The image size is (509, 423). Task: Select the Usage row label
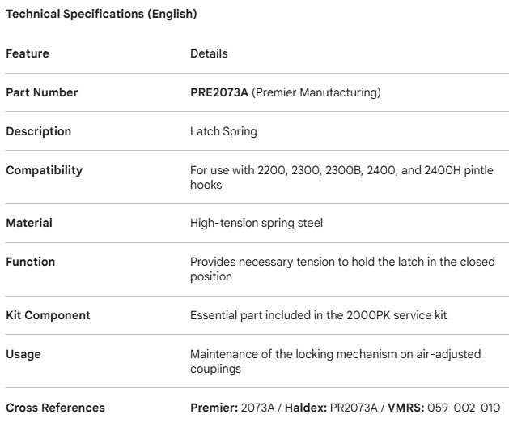coord(23,353)
